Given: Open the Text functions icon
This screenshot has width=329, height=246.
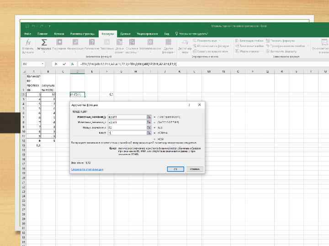Looking at the screenshot, I should (x=107, y=42).
